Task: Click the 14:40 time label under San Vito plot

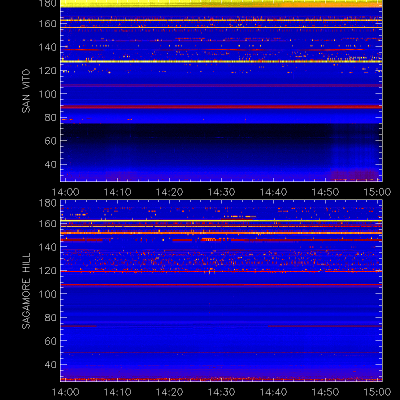Action: 273,192
